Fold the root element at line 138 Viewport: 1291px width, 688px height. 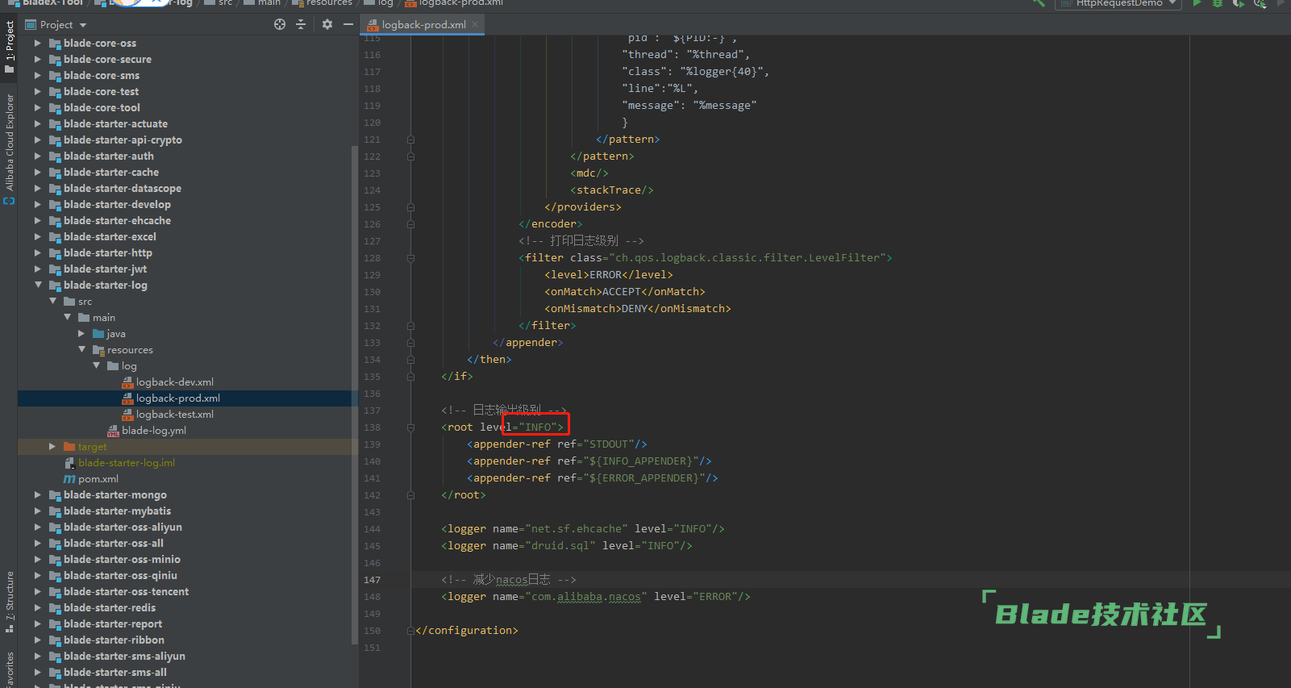[x=410, y=427]
